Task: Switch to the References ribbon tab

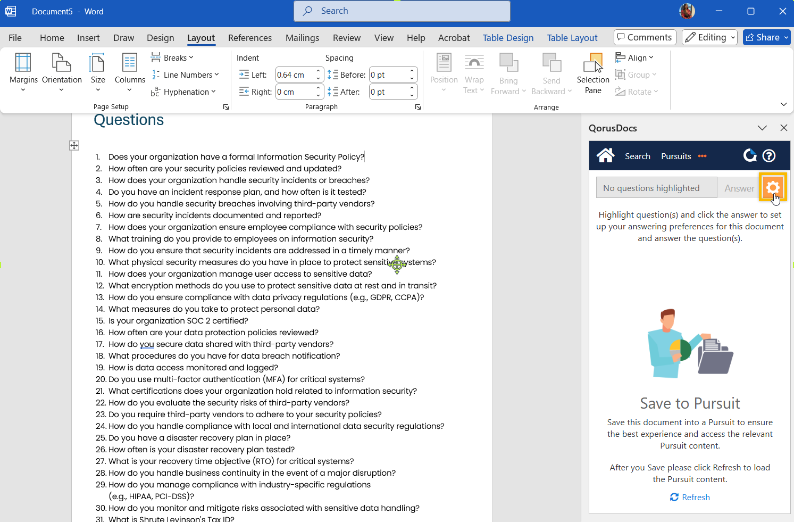Action: pyautogui.click(x=249, y=38)
